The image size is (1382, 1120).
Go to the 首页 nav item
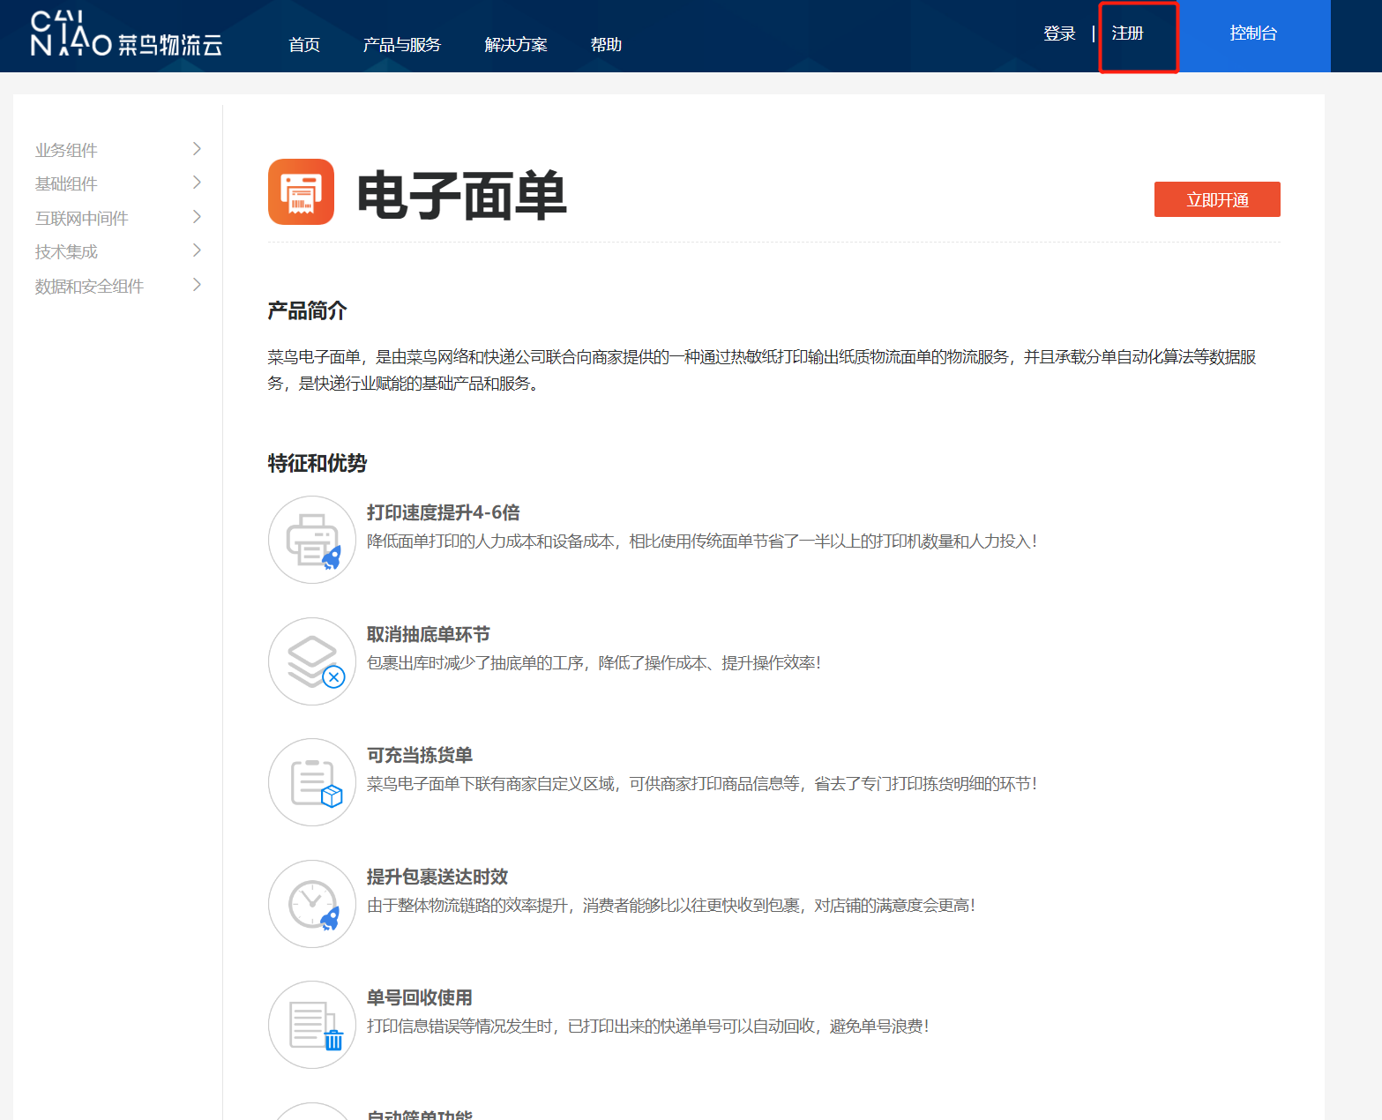click(304, 44)
